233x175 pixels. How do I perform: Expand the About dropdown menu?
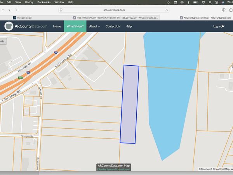pos(94,26)
